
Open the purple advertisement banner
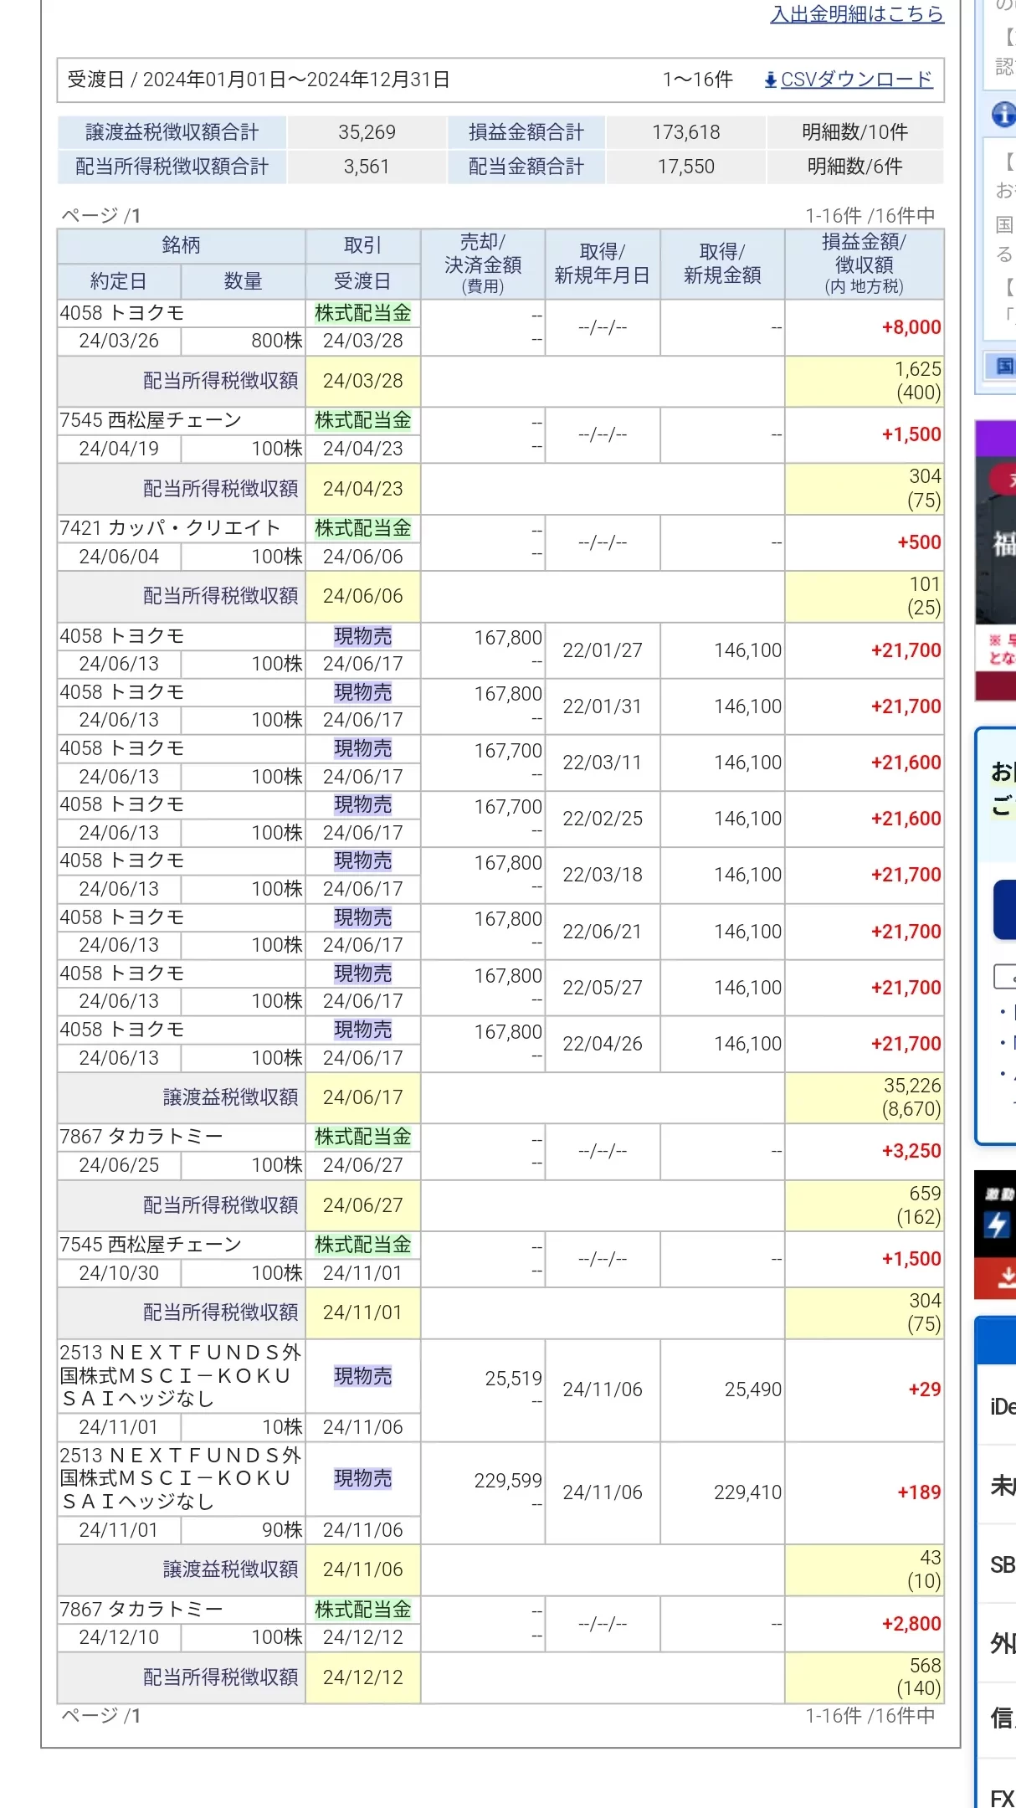pos(996,544)
